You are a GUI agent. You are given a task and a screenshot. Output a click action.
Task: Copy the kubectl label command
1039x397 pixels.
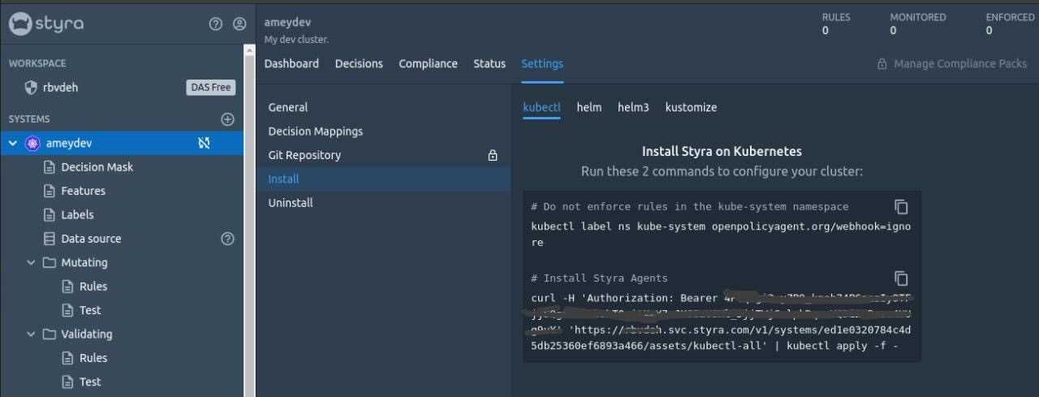901,207
